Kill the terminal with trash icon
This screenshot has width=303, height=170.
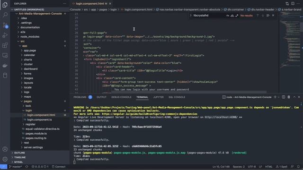tap(289, 97)
